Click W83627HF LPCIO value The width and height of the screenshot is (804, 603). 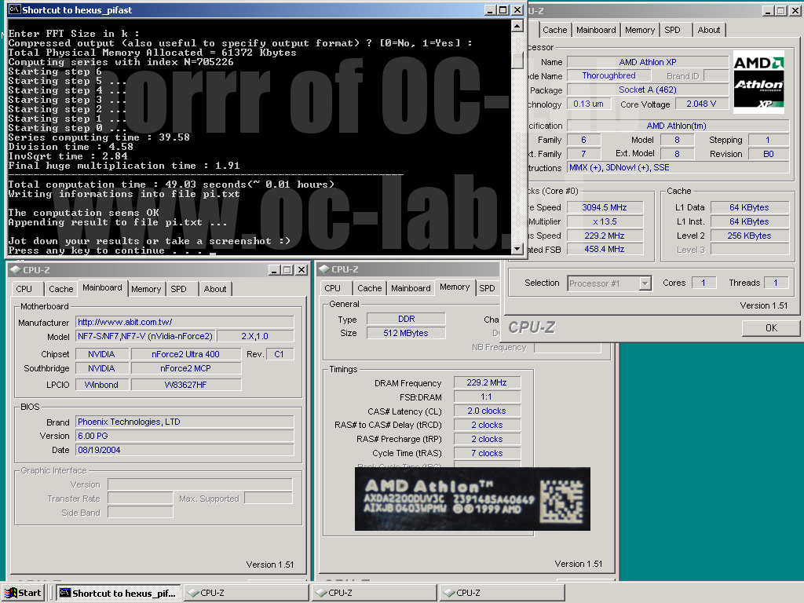(x=185, y=385)
